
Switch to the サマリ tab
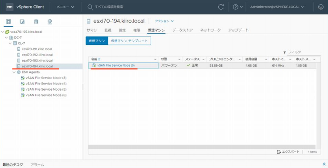click(x=92, y=30)
